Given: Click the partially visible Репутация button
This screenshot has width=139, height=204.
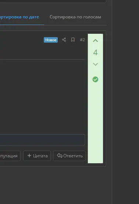Looking at the screenshot, I should click(x=10, y=156).
